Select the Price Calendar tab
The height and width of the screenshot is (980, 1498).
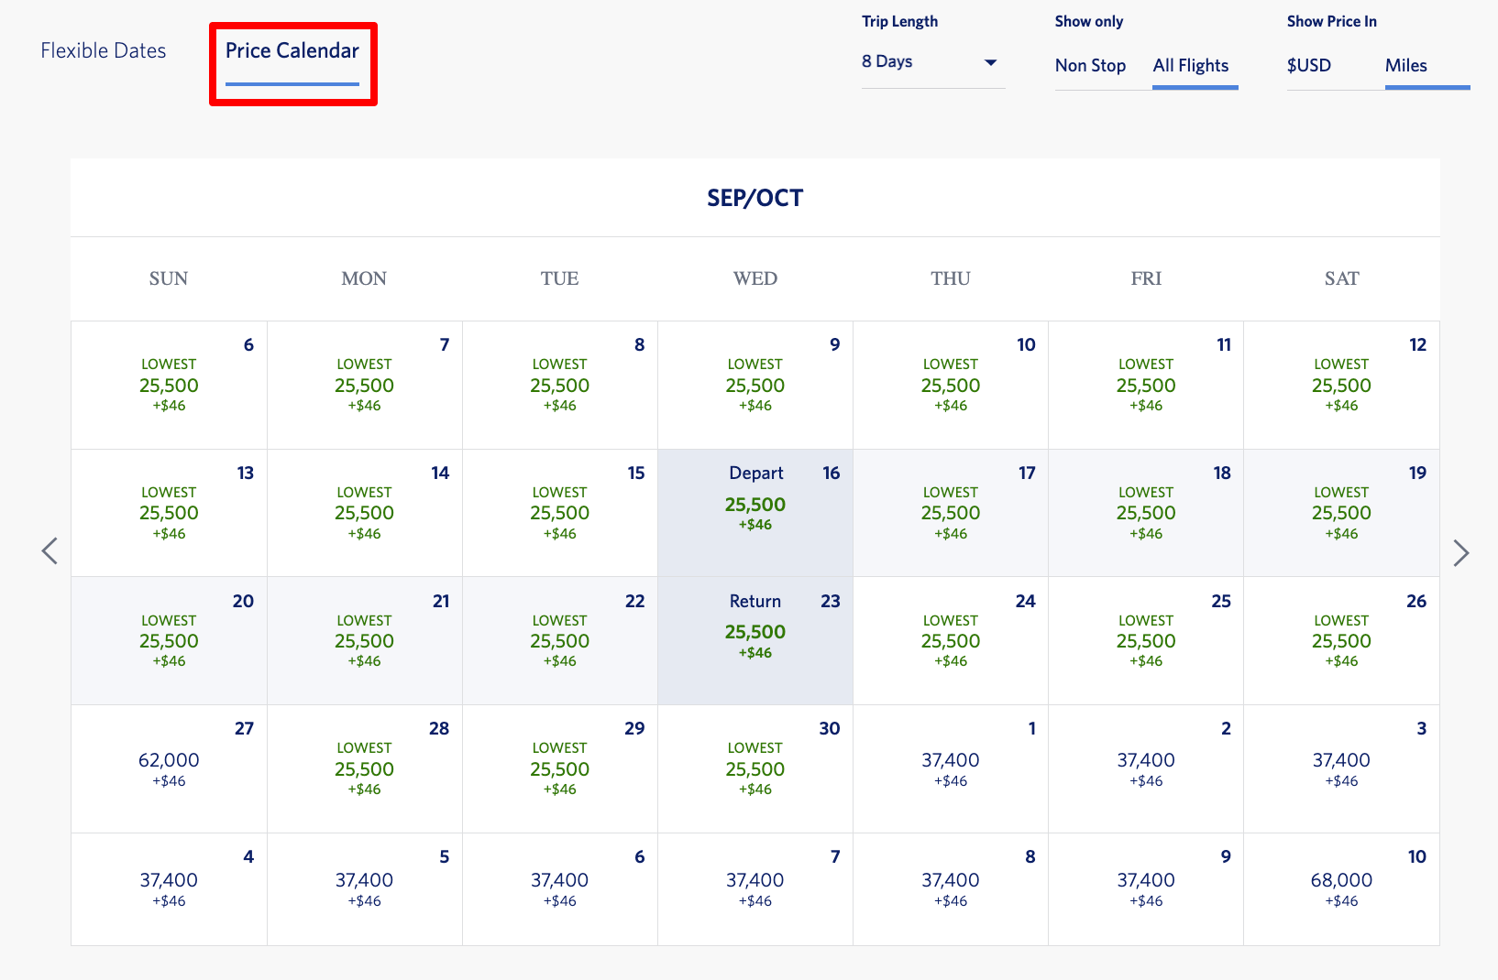(x=292, y=51)
